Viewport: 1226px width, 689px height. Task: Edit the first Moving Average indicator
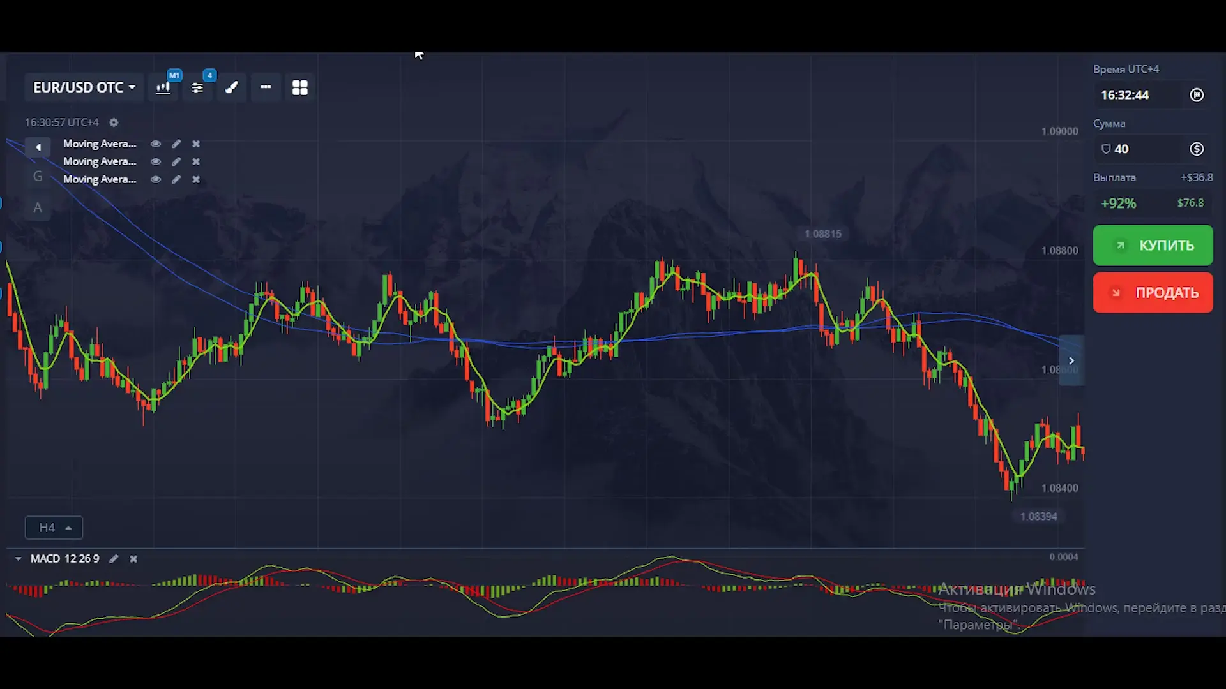[176, 144]
